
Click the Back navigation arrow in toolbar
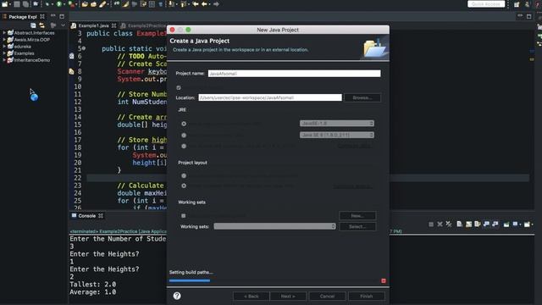[205, 4]
